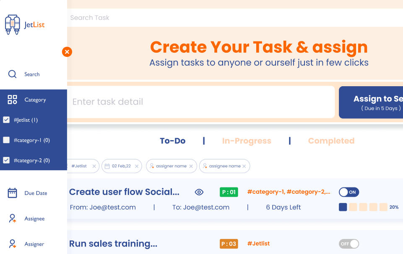Remove the 02 Feb,22 date filter chip

(136, 166)
